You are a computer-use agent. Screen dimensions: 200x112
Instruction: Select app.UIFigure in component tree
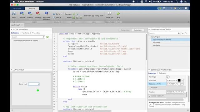coord(156,37)
